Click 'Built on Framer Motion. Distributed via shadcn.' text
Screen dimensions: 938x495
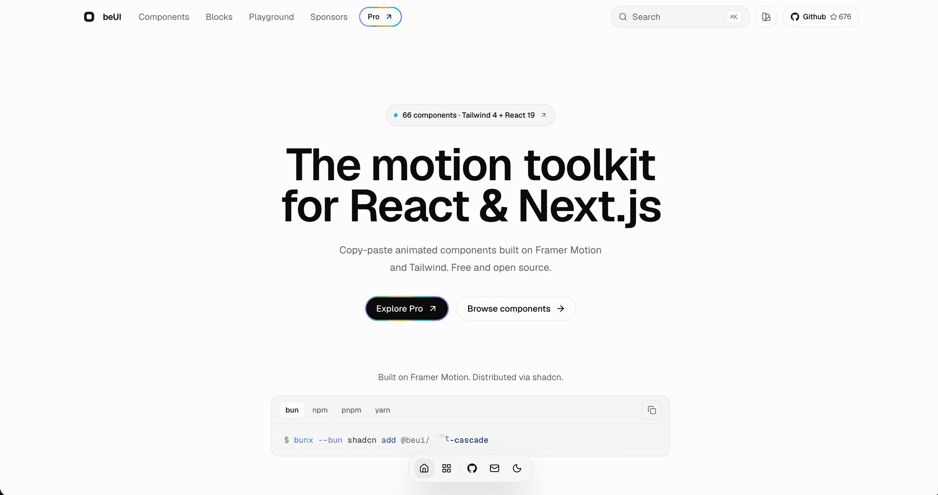click(470, 377)
